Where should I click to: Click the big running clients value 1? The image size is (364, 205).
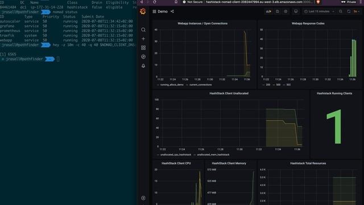coord(334,126)
